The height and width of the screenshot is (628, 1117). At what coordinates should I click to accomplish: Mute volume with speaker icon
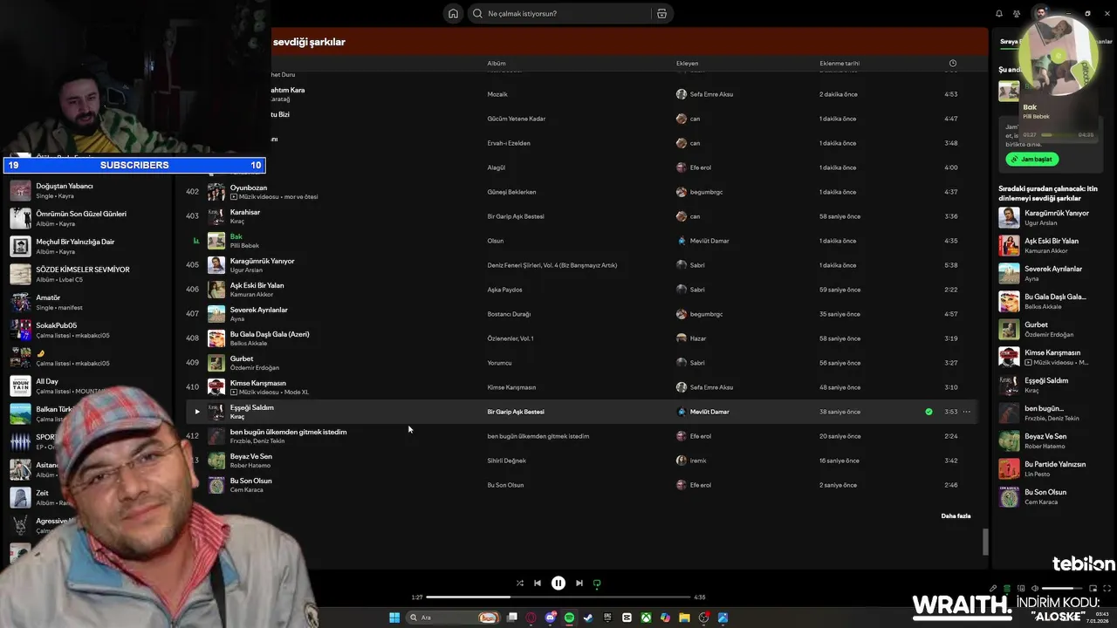(x=1035, y=588)
